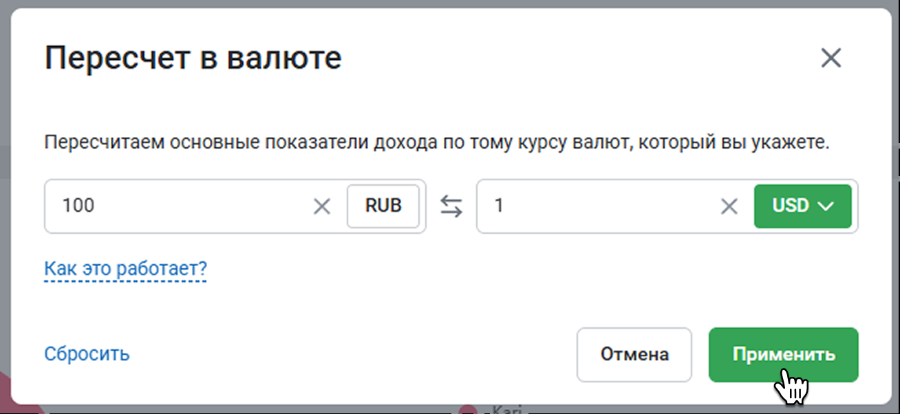Click the "Пересчет в валюте" dialog title
900x414 pixels.
tap(193, 58)
